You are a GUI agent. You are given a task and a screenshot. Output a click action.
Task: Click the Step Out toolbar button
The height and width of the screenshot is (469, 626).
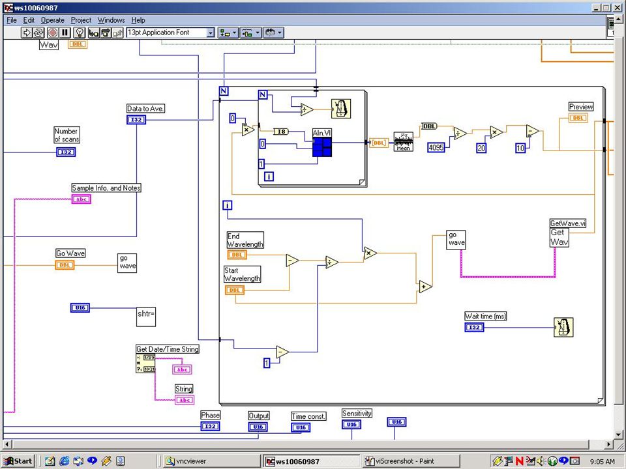click(118, 33)
